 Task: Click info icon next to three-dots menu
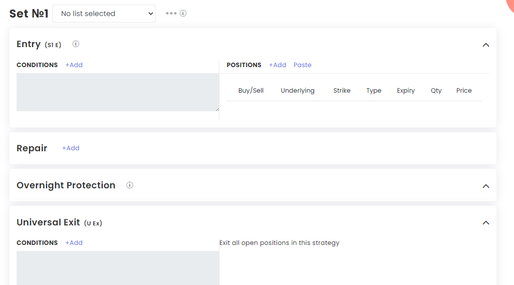tap(183, 14)
